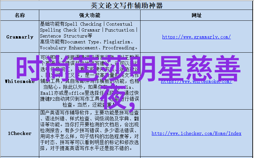Open the https://www.grammarly.com/ link
Image resolution: width=254 pixels, height=158 pixels.
click(x=196, y=37)
